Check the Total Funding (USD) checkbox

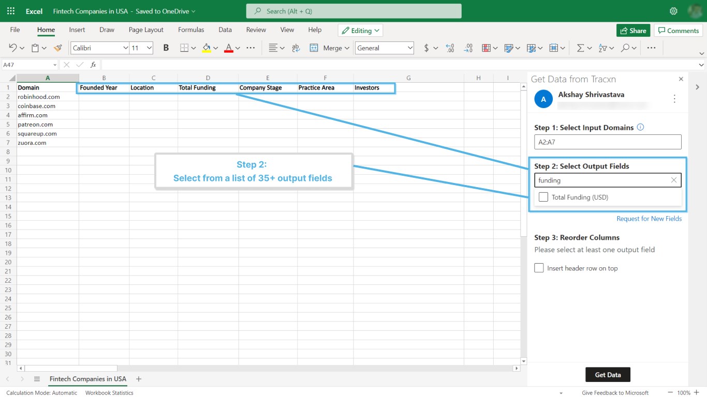click(x=543, y=197)
